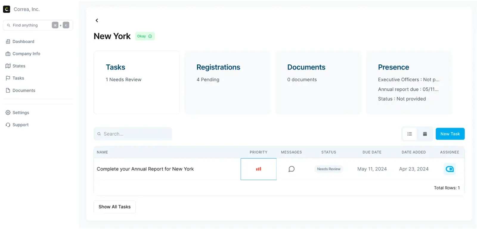The height and width of the screenshot is (229, 477).
Task: Switch to calendar view icon
Action: coord(425,134)
